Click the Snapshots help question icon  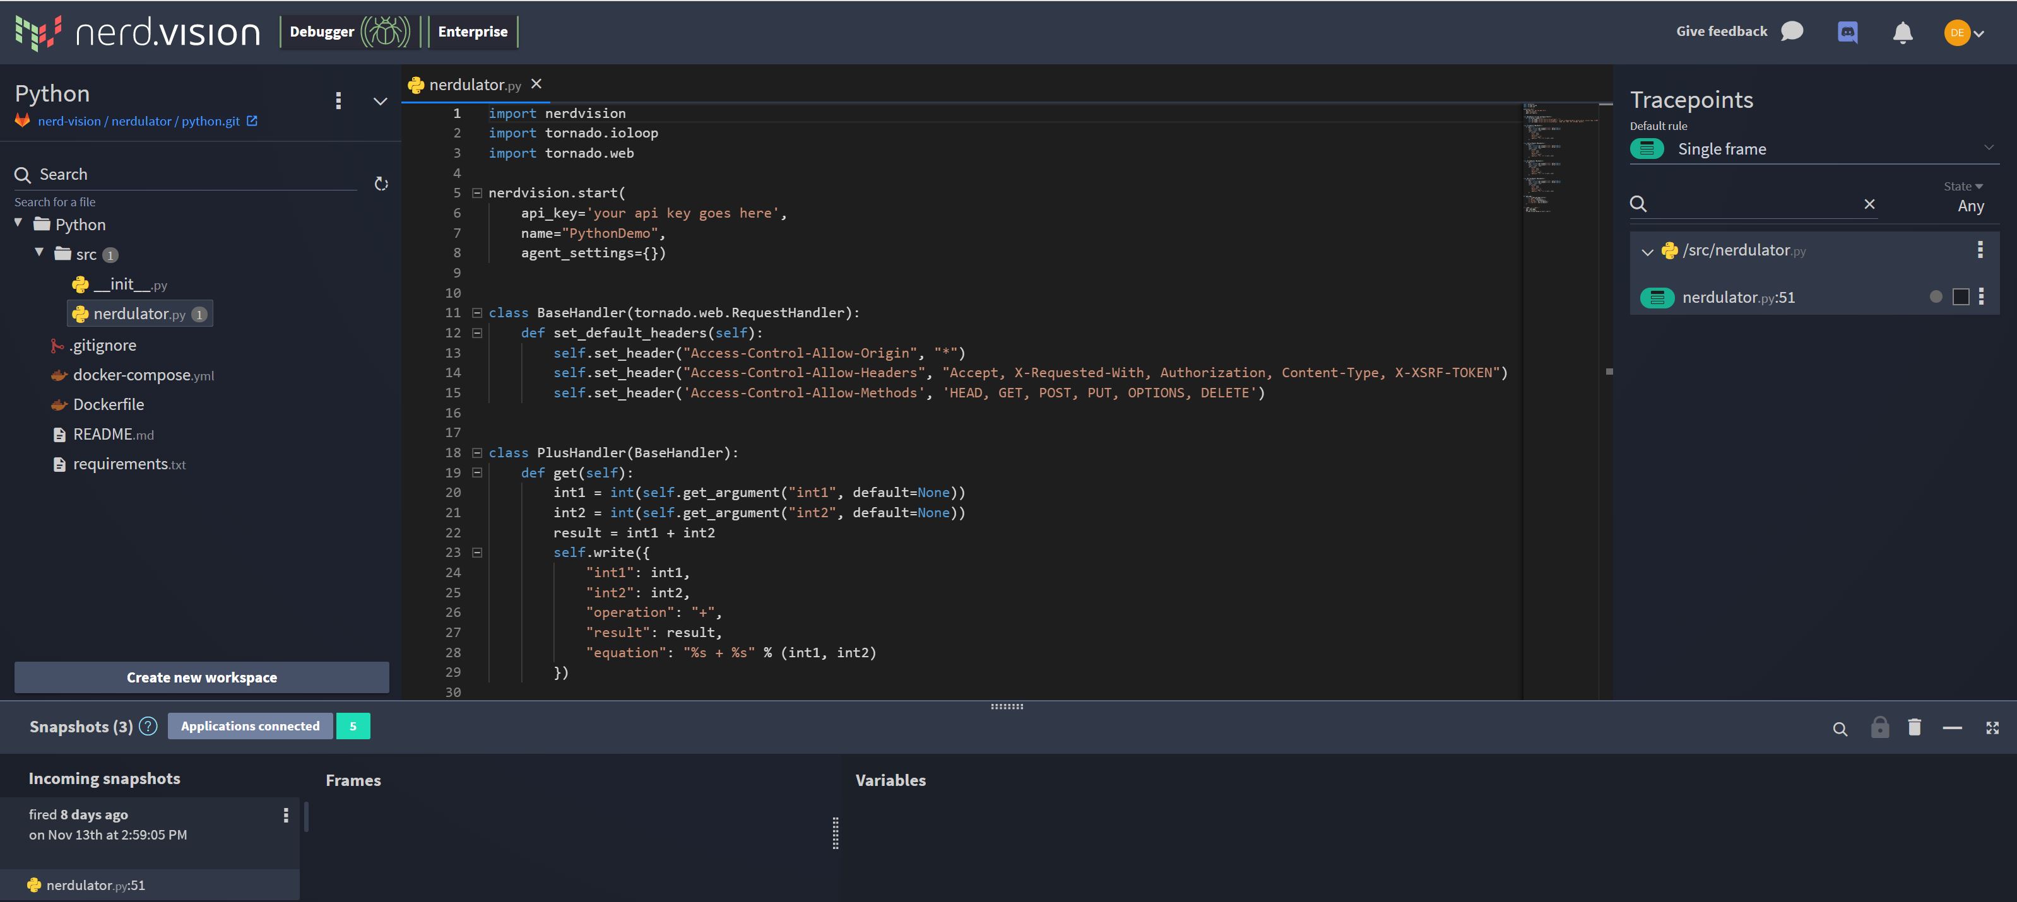(148, 726)
